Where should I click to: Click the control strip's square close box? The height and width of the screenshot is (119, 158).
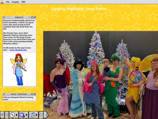[2, 115]
